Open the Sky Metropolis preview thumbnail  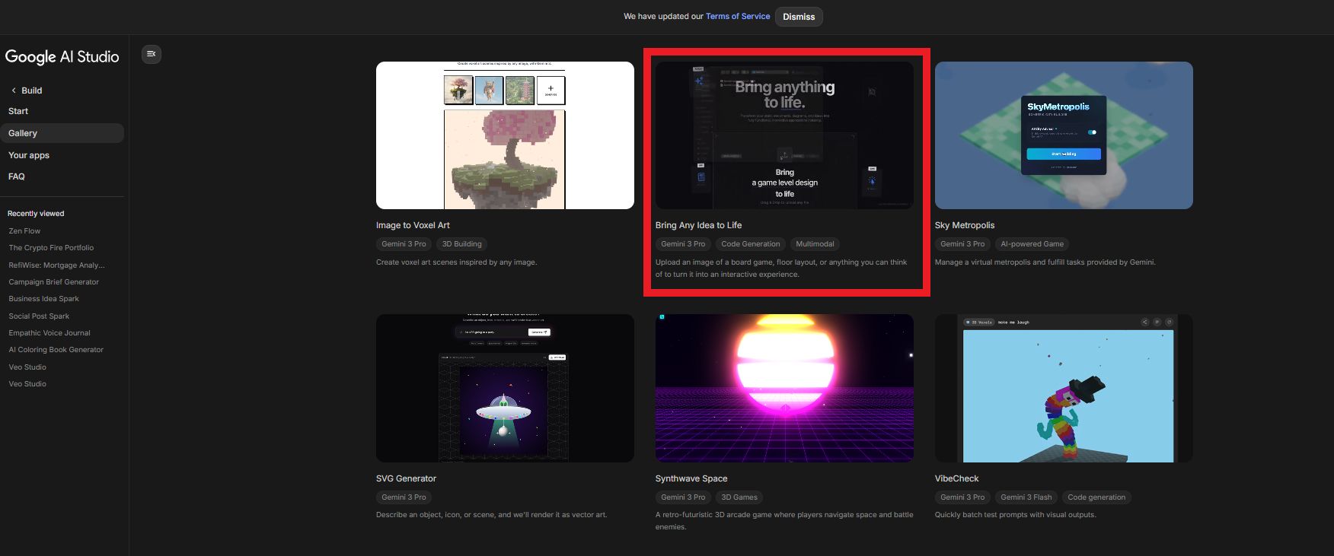click(1064, 135)
